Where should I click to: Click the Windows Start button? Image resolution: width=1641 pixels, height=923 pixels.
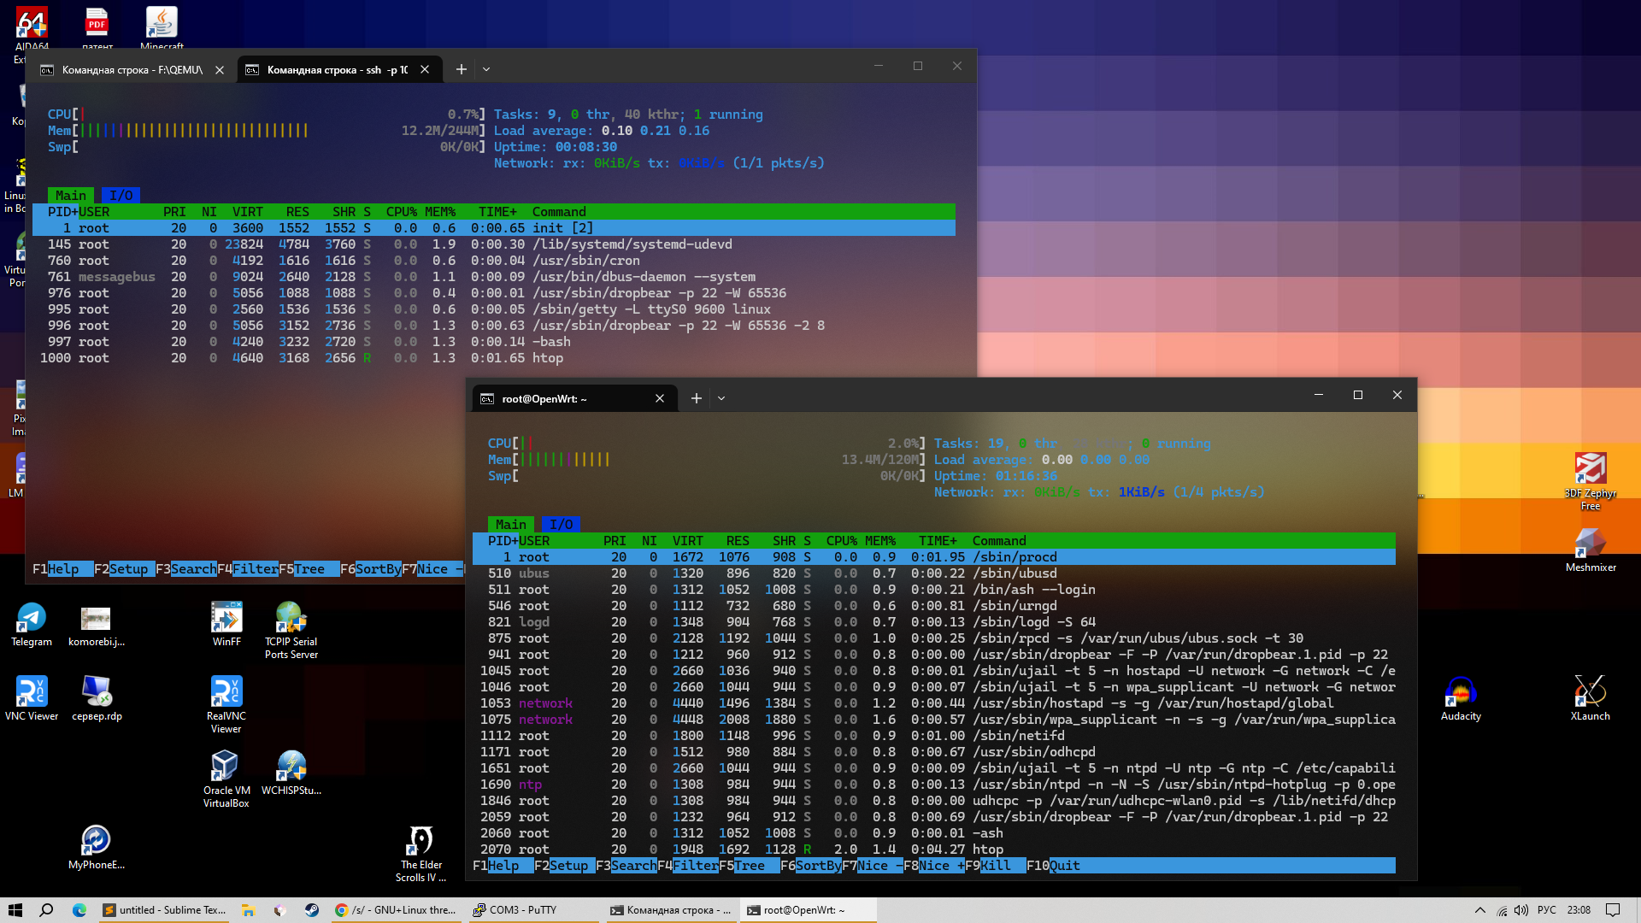[15, 910]
